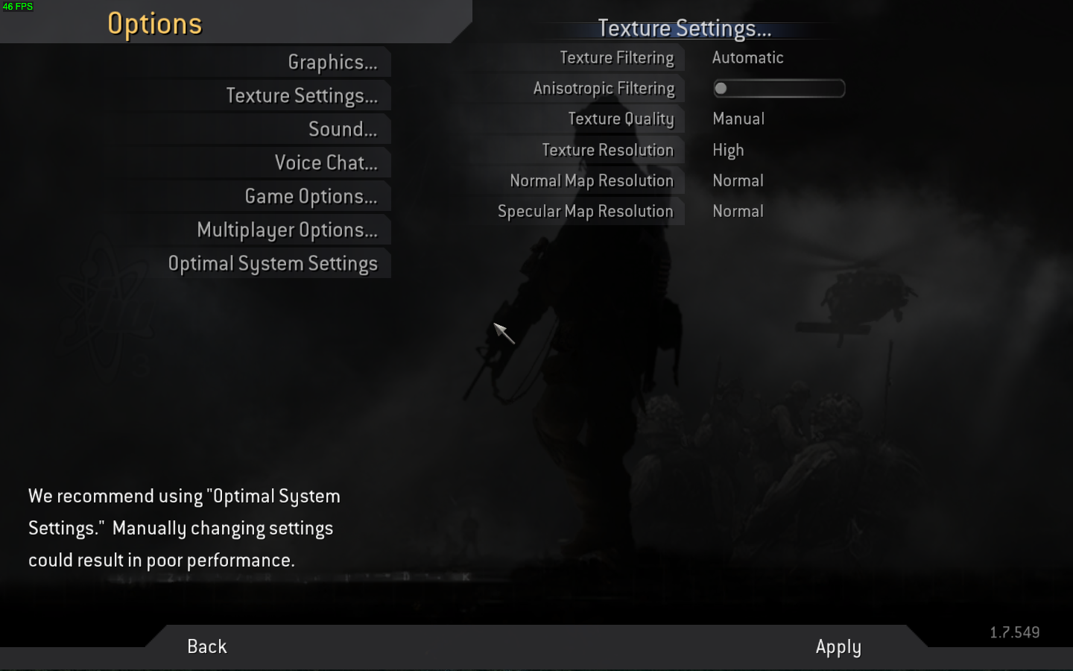The width and height of the screenshot is (1073, 671).
Task: Click the Anisotropic Filtering label
Action: coord(604,89)
